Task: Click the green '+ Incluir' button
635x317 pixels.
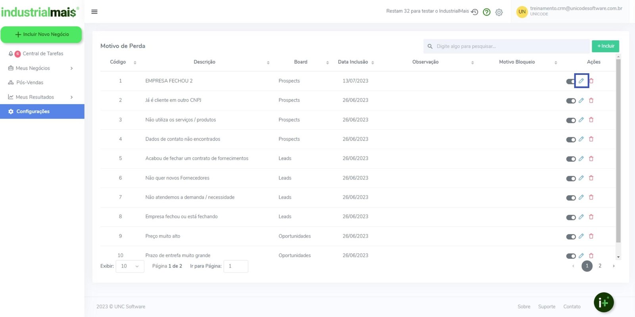Action: 605,46
